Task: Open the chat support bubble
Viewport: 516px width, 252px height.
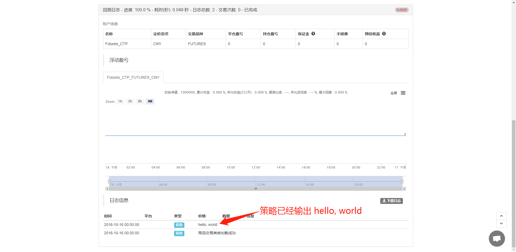Action: [497, 238]
